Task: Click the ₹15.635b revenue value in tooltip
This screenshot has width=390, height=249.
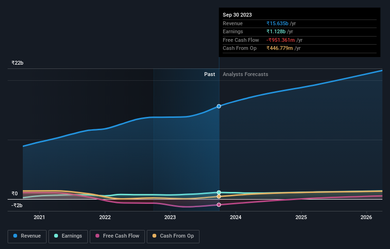Action: [277, 23]
